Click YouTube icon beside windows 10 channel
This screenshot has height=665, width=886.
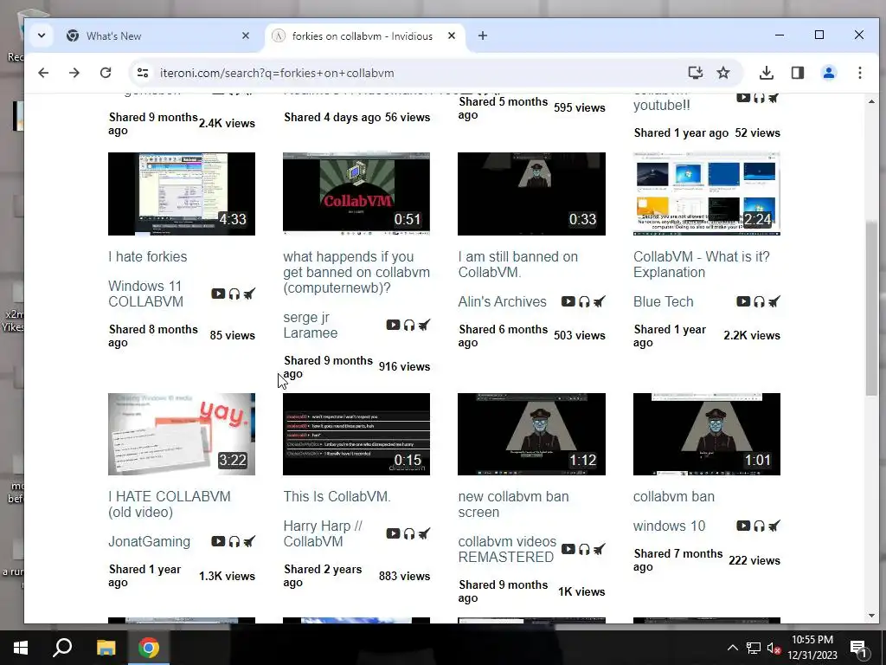point(743,526)
